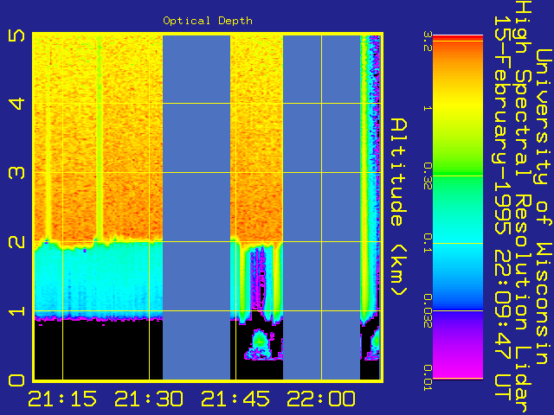Click the "Optical Depth" plot title
This screenshot has width=554, height=415.
(208, 21)
